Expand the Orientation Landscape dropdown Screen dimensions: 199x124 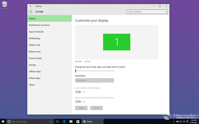95,80
